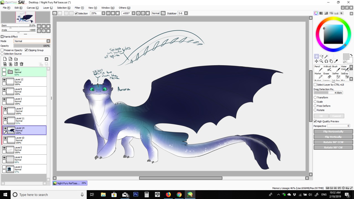Open the Layer menu
This screenshot has width=354, height=199.
pos(48,8)
